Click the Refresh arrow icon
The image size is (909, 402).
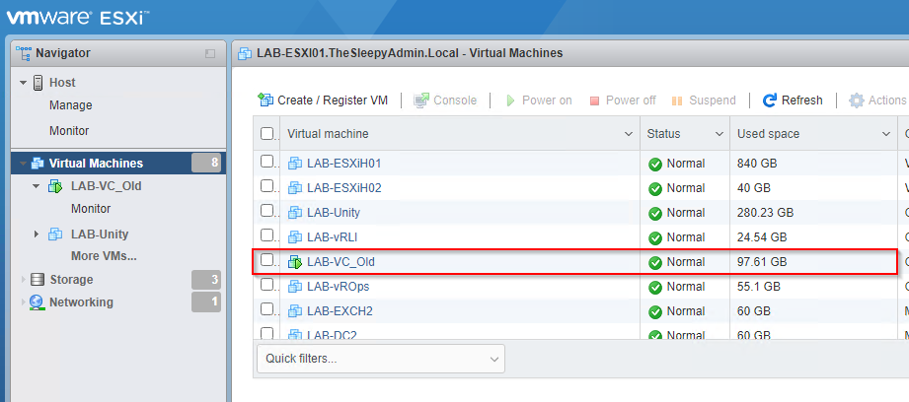coord(770,100)
